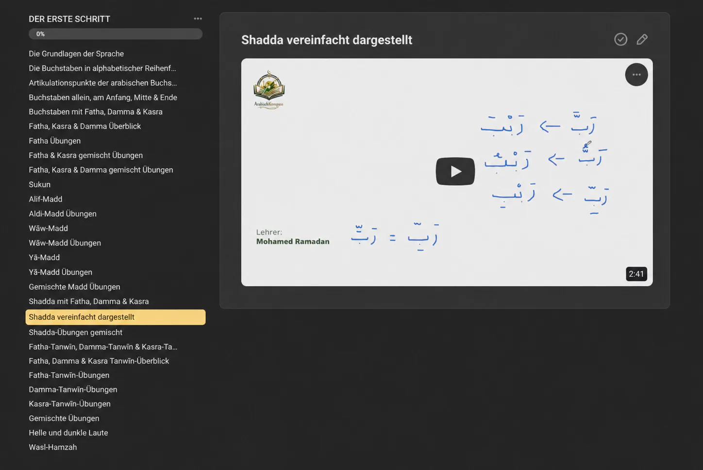The height and width of the screenshot is (470, 703).
Task: Click the 2:41 video duration badge
Action: point(636,274)
